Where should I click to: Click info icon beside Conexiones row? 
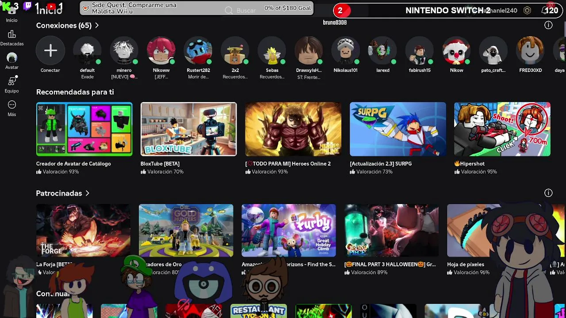click(x=548, y=25)
